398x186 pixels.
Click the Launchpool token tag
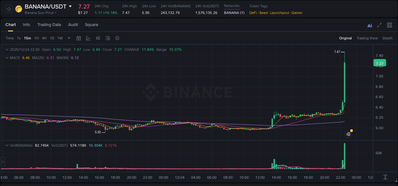pos(280,13)
